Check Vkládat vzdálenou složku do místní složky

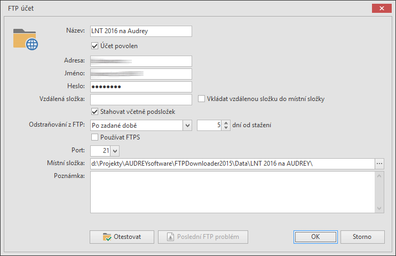[202, 99]
